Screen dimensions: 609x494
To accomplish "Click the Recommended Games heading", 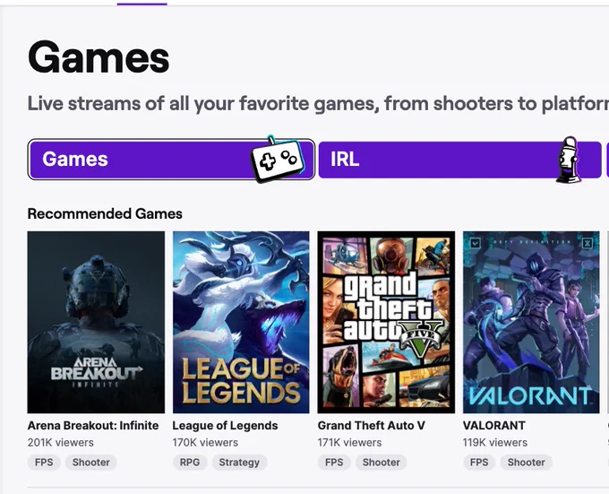I will click(105, 213).
